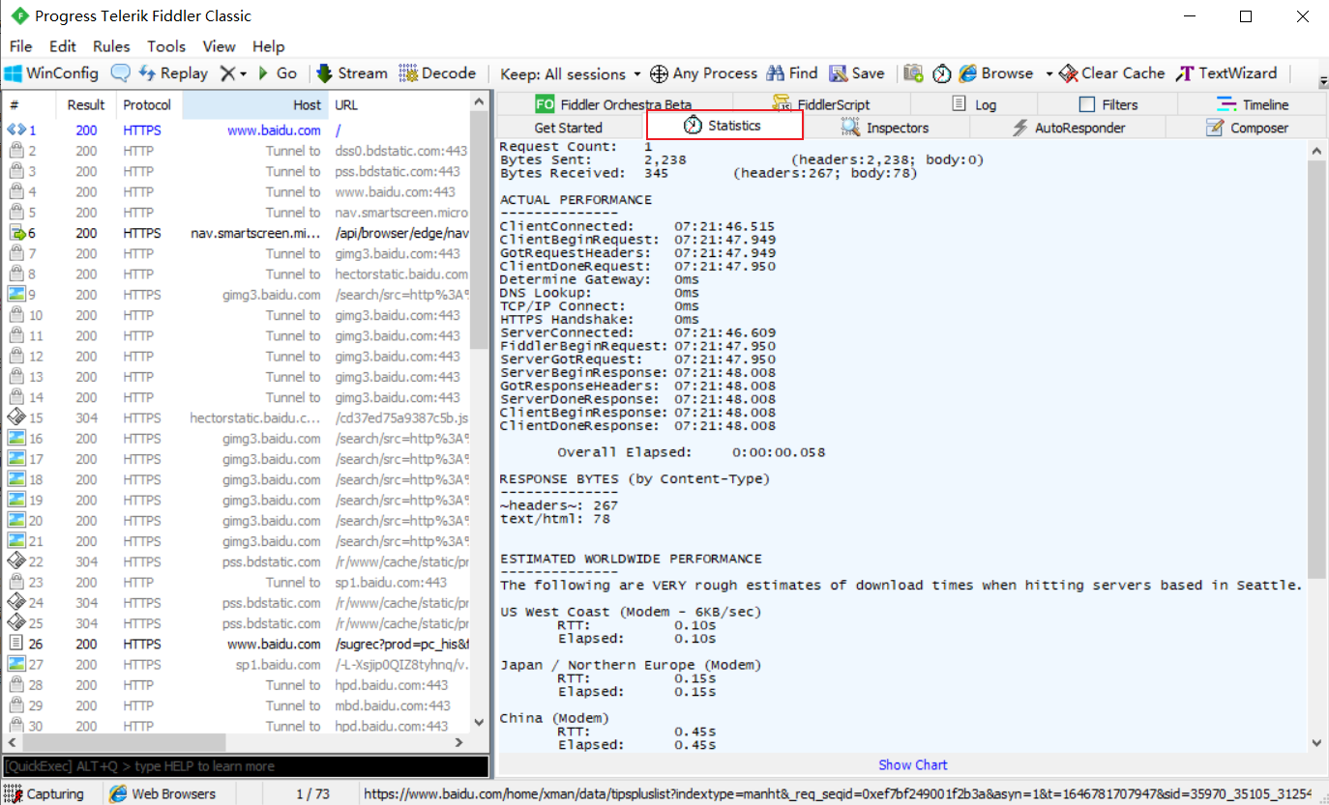Open the TextWizard tool

point(1227,73)
